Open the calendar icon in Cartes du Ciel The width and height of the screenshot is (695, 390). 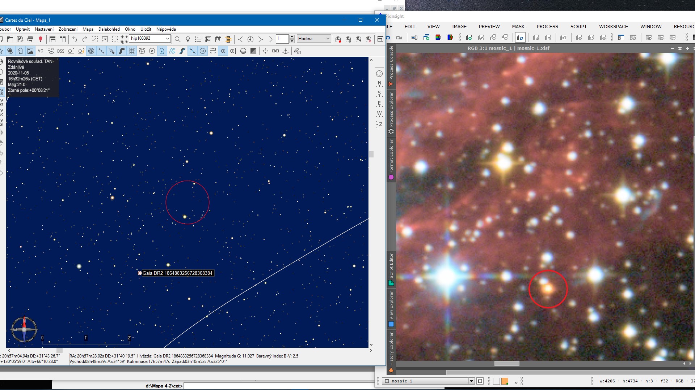click(218, 39)
